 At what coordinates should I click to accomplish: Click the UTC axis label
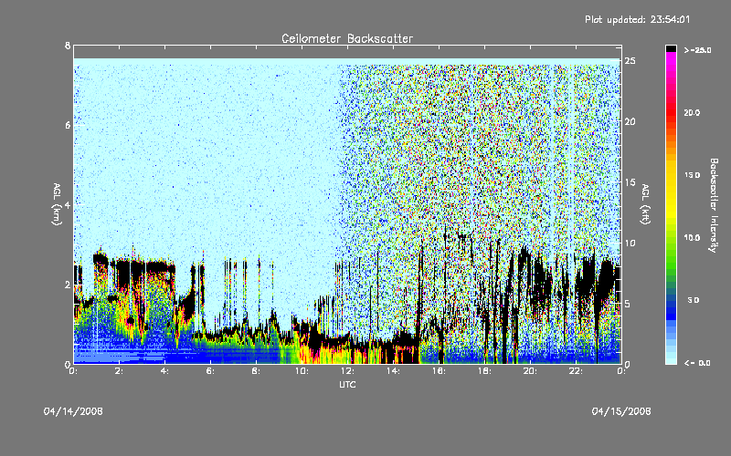tap(347, 384)
